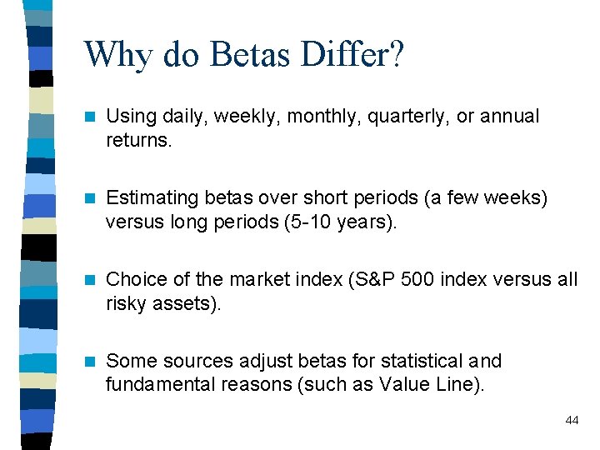Click the decorative color strip on the left edge

click(41, 225)
